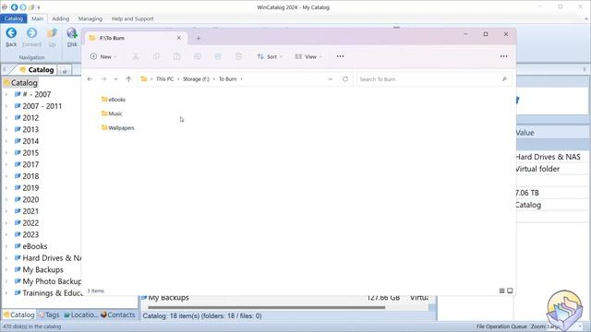
Task: Click the Explorer up-directory arrow
Action: [x=128, y=79]
